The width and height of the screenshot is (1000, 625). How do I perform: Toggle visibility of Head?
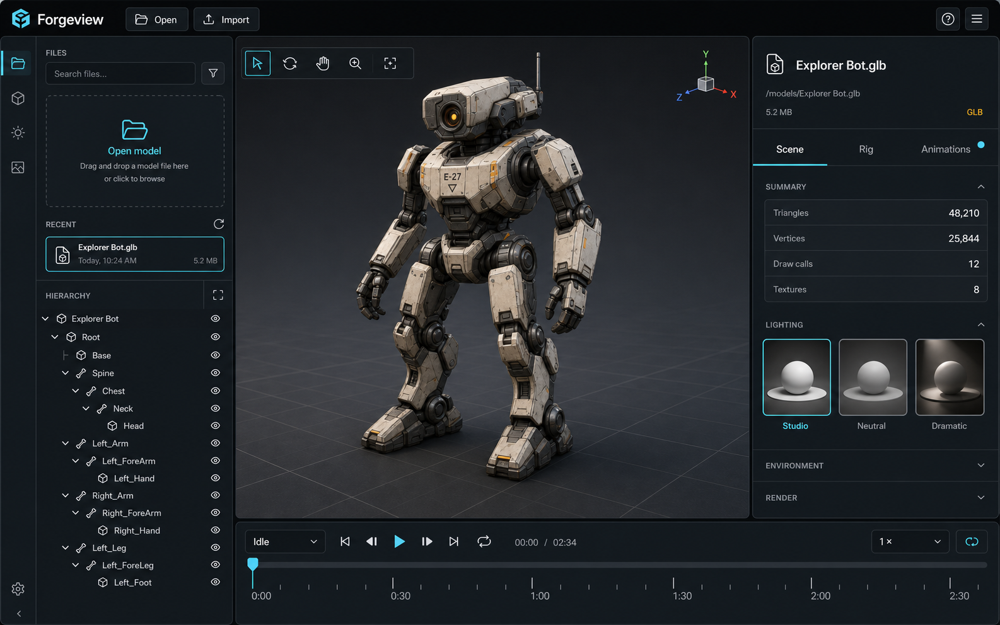tap(215, 426)
